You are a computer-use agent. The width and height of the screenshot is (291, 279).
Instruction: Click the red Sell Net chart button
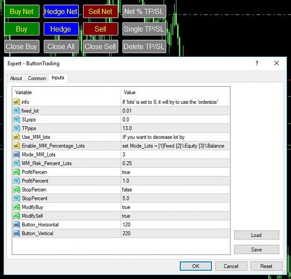coord(101,12)
